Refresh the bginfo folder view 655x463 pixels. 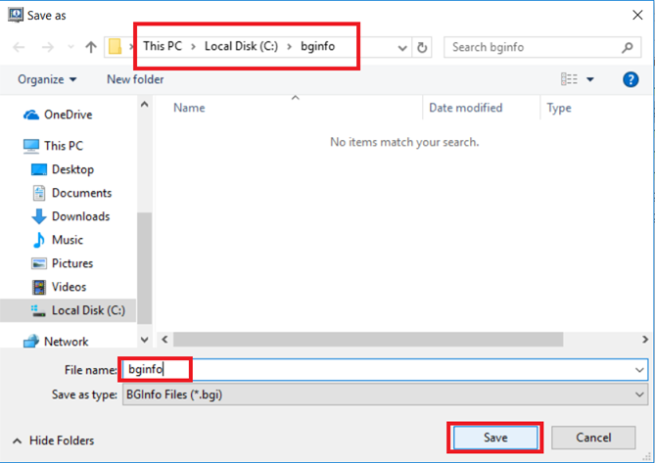pos(423,47)
